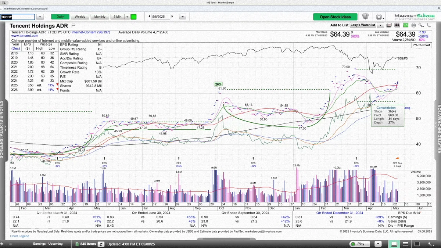Open the settings gear menu
Viewport: 441px width, 248px height.
379,17
